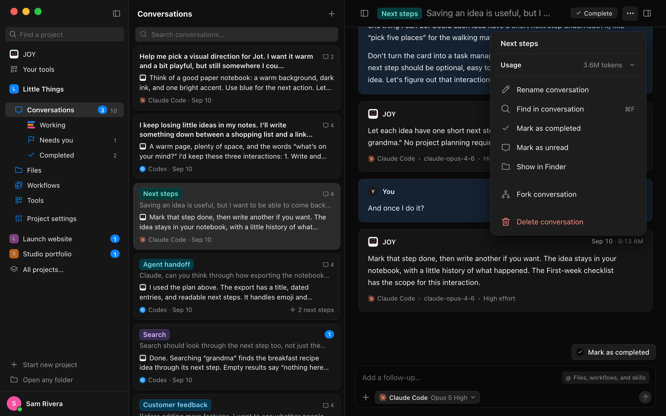Screen dimensions: 666x416
Task: Start new conversation with plus icon
Action: coord(332,14)
